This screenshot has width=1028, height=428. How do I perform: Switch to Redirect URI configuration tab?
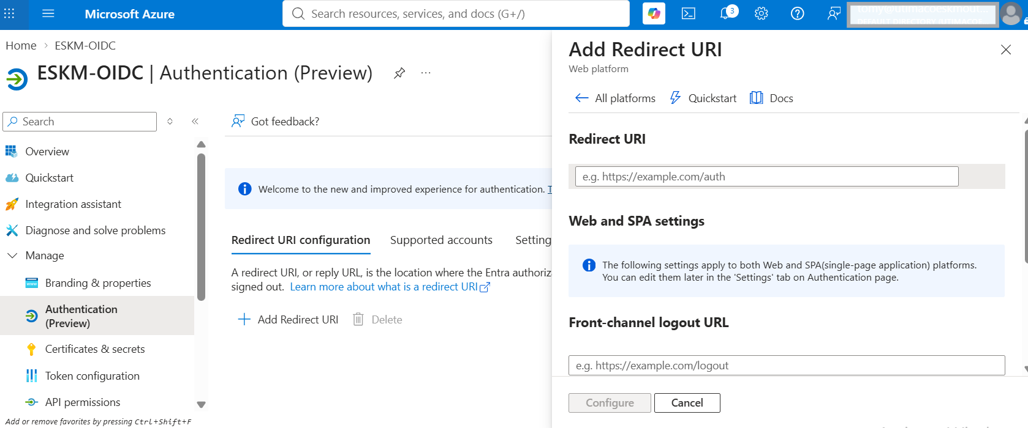point(301,240)
